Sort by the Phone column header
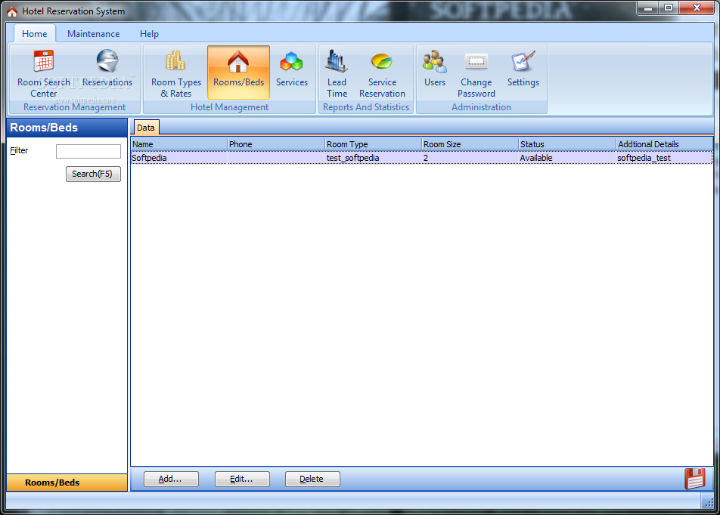 276,144
